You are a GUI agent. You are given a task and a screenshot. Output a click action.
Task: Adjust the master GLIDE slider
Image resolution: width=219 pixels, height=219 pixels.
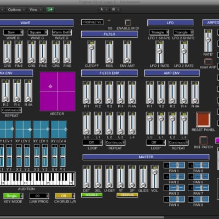[143, 177]
